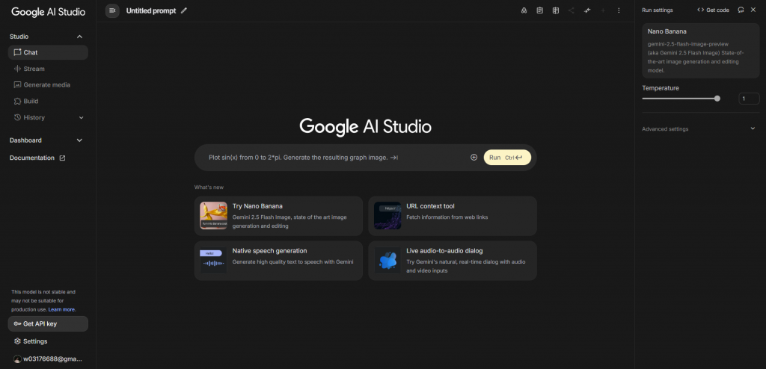The image size is (766, 369).
Task: Click the key icon on Get API key
Action: [x=17, y=323]
